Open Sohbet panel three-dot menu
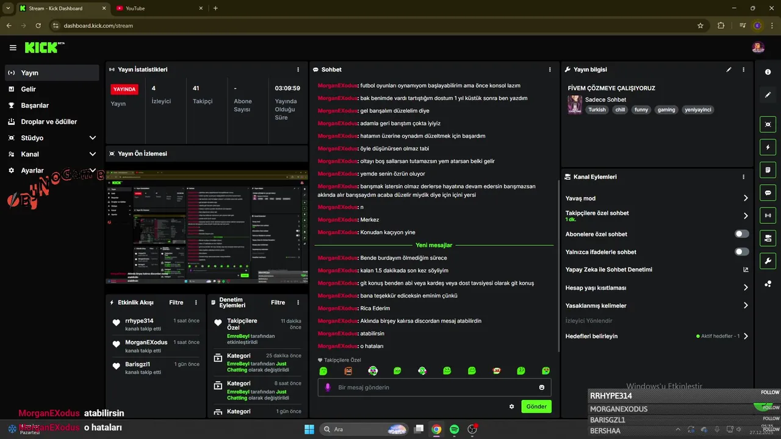Screen dimensions: 781x439 (x=550, y=70)
